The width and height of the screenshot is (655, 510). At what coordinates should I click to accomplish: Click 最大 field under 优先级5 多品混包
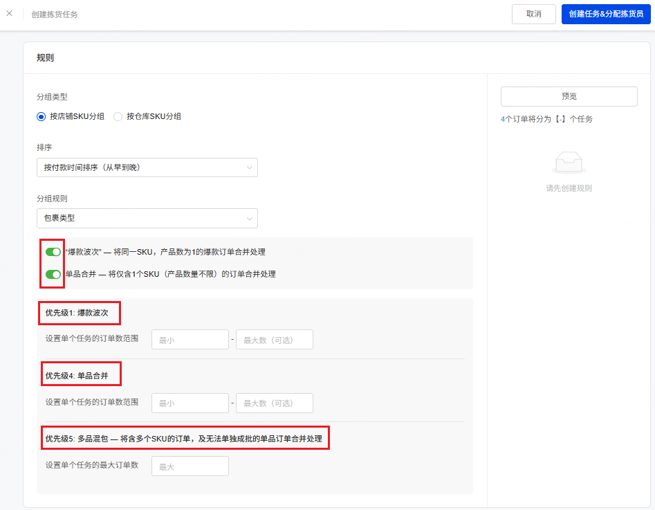point(190,466)
